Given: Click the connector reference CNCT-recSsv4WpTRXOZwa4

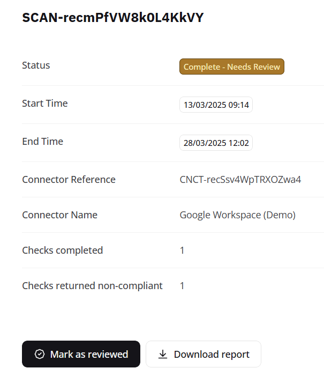Looking at the screenshot, I should [x=240, y=180].
